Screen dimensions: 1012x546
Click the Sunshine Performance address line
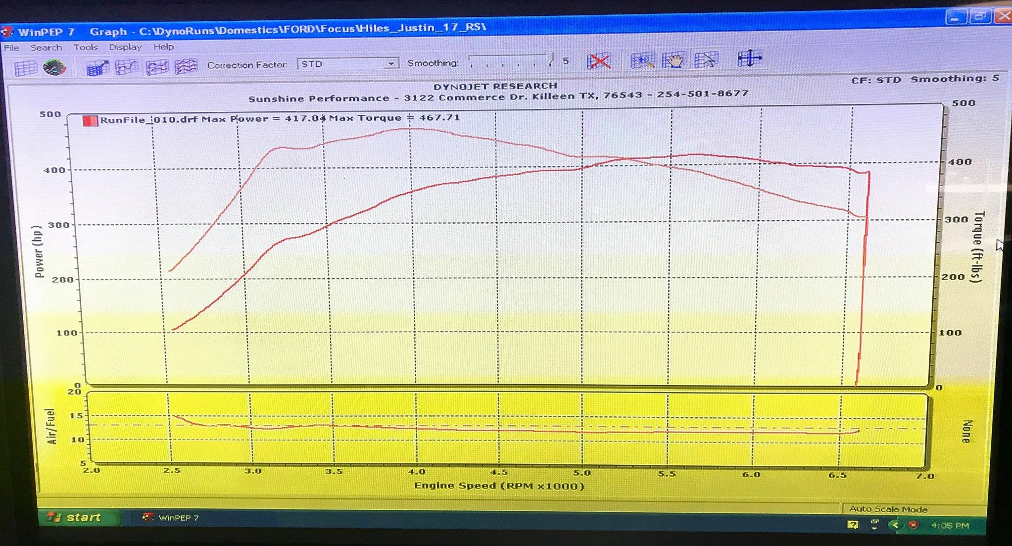point(498,96)
